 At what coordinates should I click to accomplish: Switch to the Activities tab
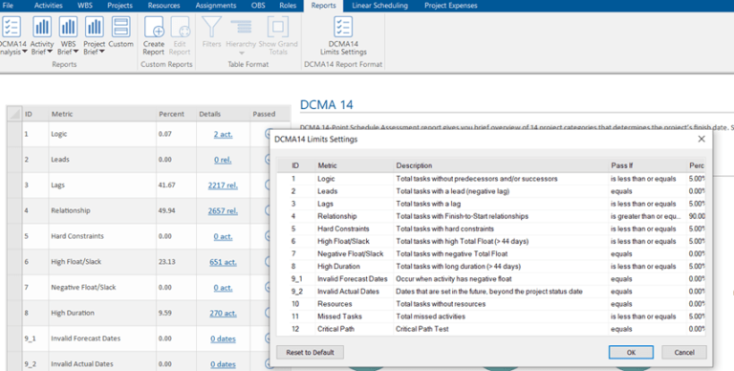pyautogui.click(x=48, y=6)
